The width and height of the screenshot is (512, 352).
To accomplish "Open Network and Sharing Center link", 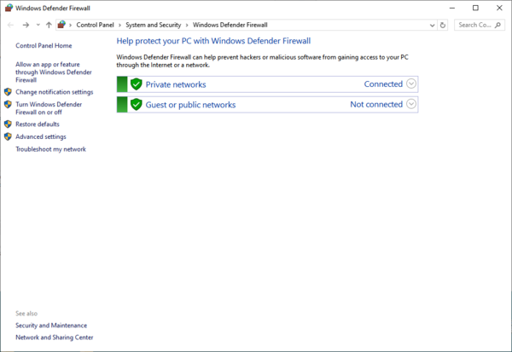I will point(55,338).
